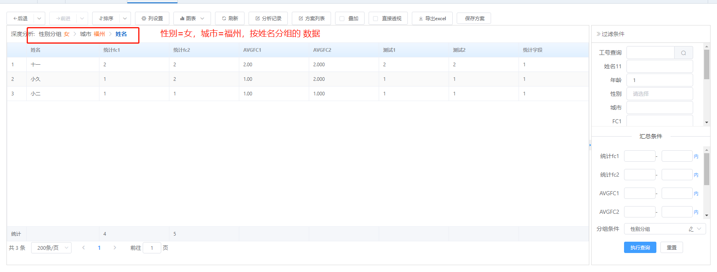Collapse the 过滤条件 panel with double-arrow icon
This screenshot has width=717, height=272.
tap(598, 34)
